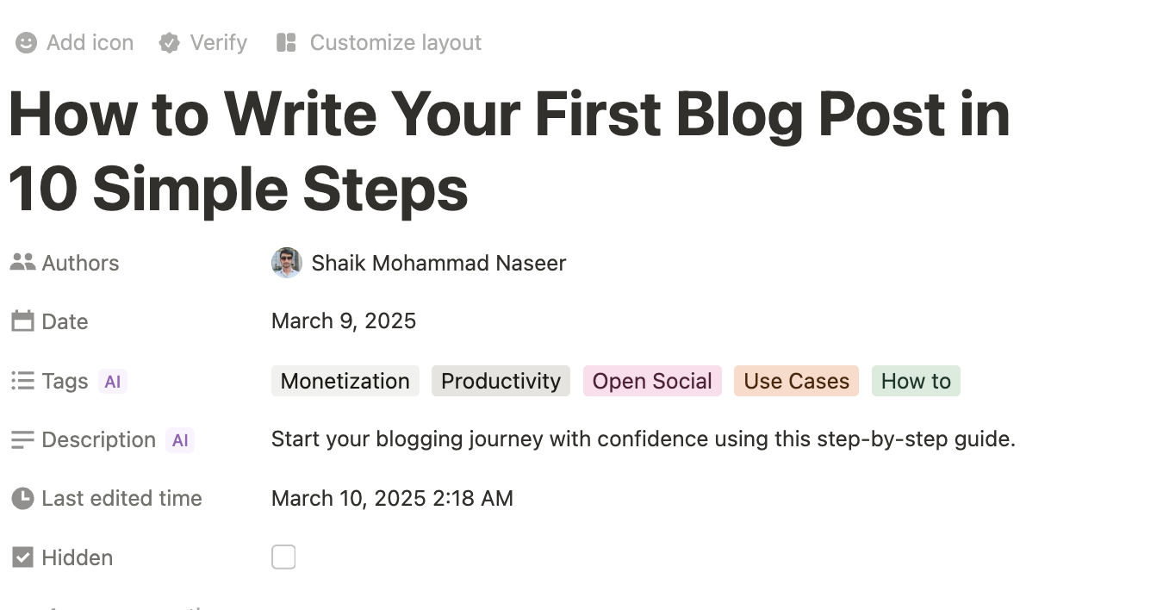Click the blog post title text

coord(509,152)
